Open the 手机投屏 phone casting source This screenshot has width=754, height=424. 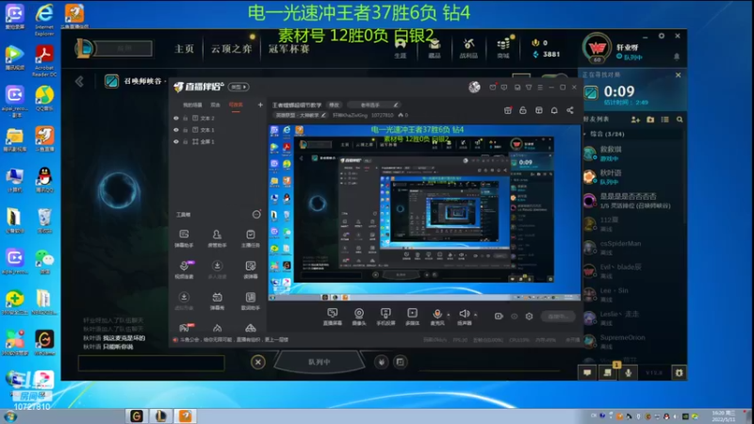385,317
